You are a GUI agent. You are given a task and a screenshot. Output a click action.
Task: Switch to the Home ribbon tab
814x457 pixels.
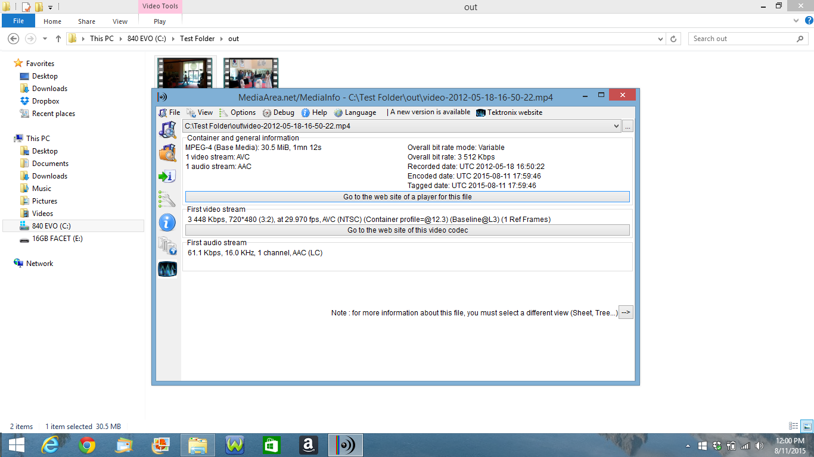[52, 21]
